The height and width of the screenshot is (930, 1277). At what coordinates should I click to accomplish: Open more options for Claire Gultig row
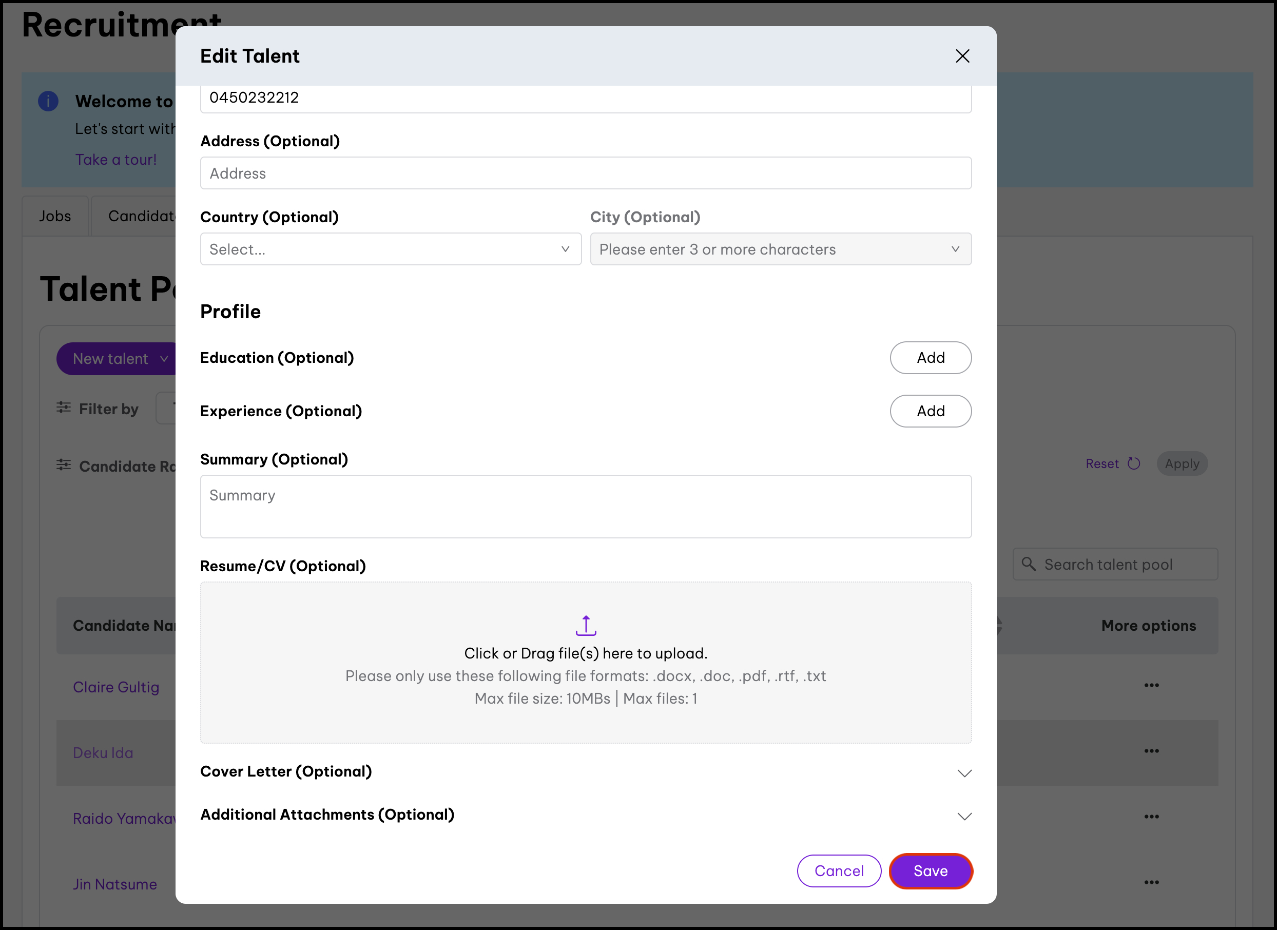[x=1151, y=685]
